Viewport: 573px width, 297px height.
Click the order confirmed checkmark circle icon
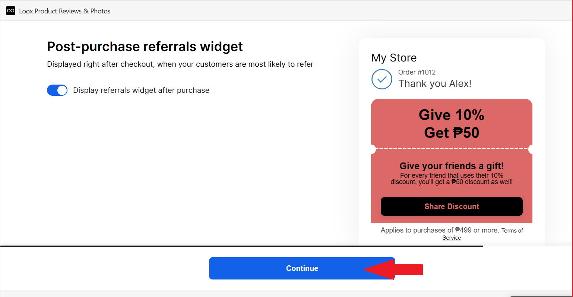382,79
